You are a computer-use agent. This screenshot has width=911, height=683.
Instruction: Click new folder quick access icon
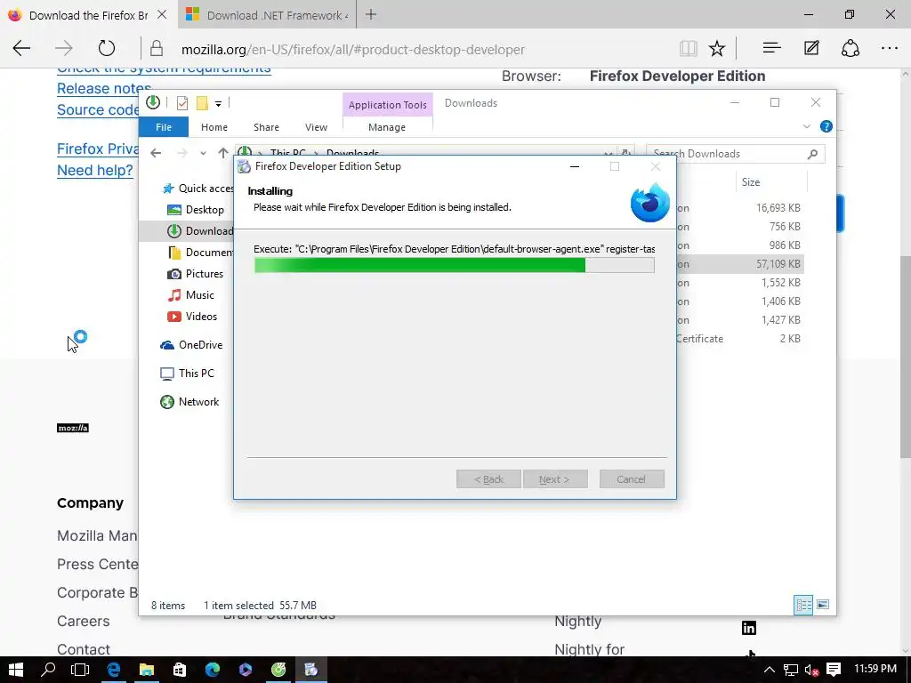pyautogui.click(x=202, y=103)
